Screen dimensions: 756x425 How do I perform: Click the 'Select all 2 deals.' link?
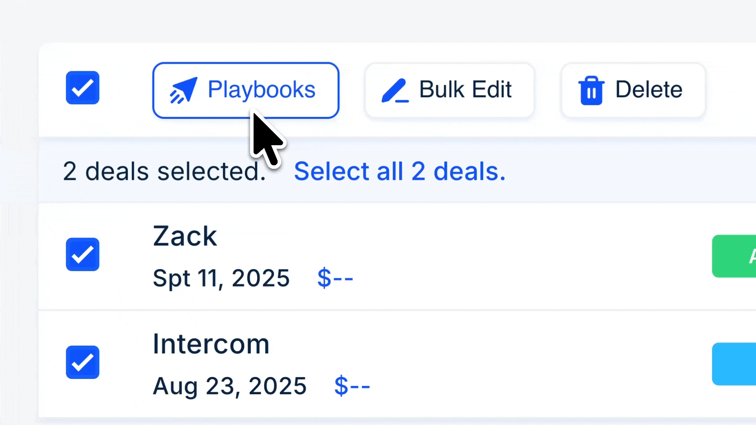pos(400,171)
